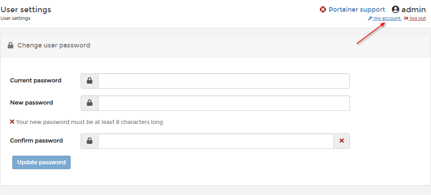Screen dimensions: 431x195
Task: Focus the New password input field
Action: pyautogui.click(x=224, y=103)
